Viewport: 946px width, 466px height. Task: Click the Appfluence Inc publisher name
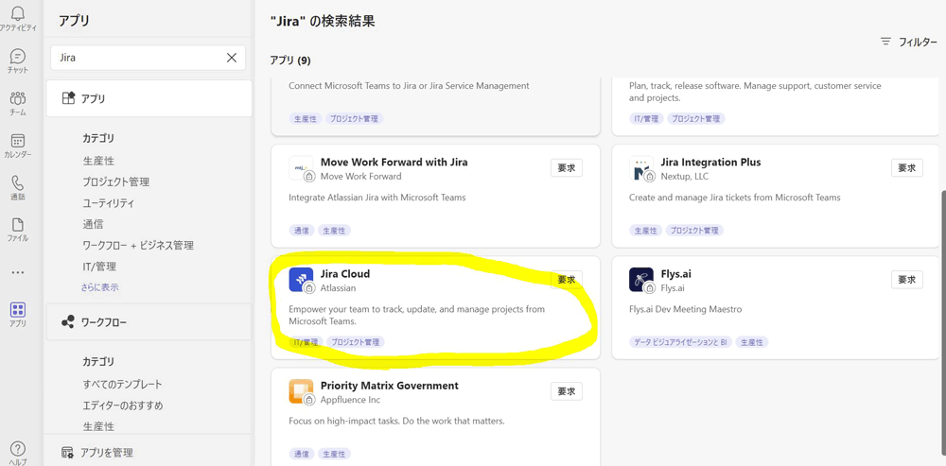350,400
